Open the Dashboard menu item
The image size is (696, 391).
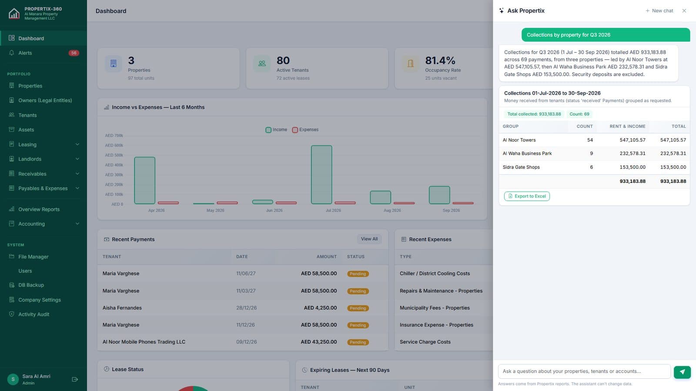43,38
